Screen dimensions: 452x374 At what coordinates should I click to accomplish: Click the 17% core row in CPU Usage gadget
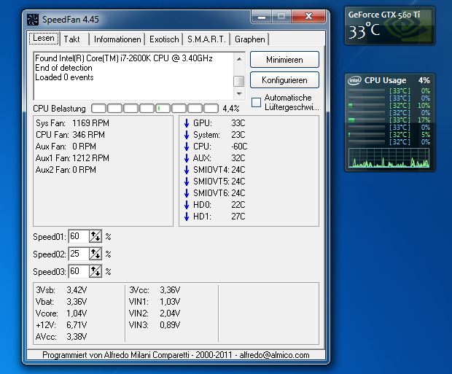coord(389,120)
